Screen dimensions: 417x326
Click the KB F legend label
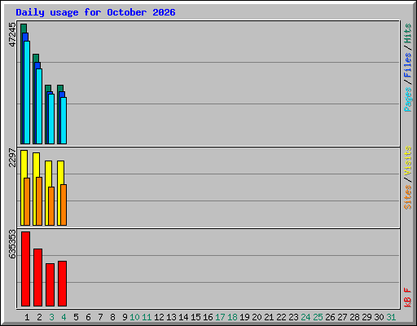click(408, 297)
